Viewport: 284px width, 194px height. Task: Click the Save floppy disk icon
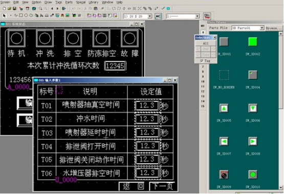14,9
